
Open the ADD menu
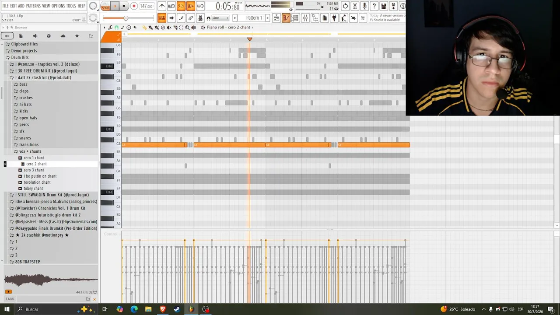coord(21,6)
